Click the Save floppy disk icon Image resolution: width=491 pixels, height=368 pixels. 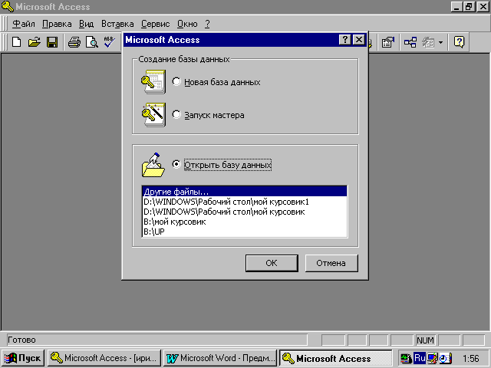[x=52, y=41]
